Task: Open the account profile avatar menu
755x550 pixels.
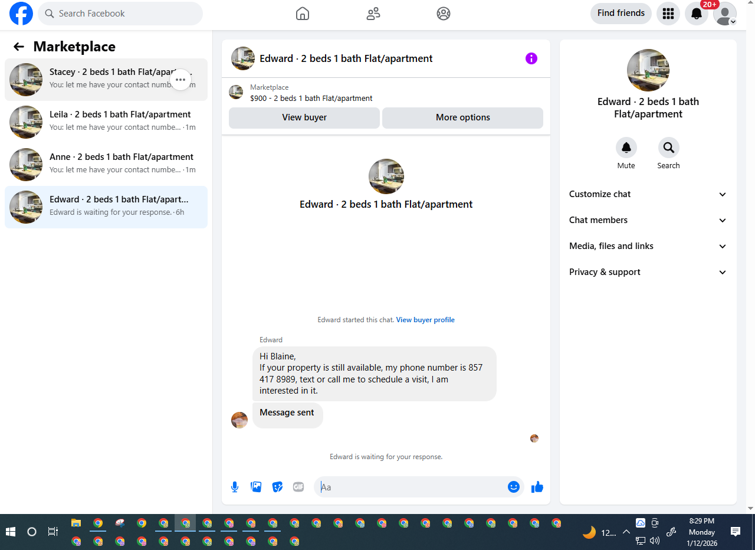Action: (x=725, y=14)
